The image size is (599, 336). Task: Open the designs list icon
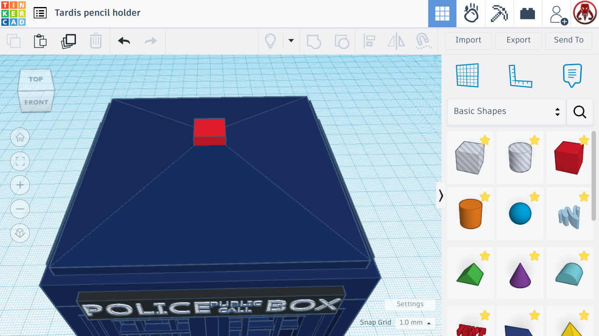point(40,13)
